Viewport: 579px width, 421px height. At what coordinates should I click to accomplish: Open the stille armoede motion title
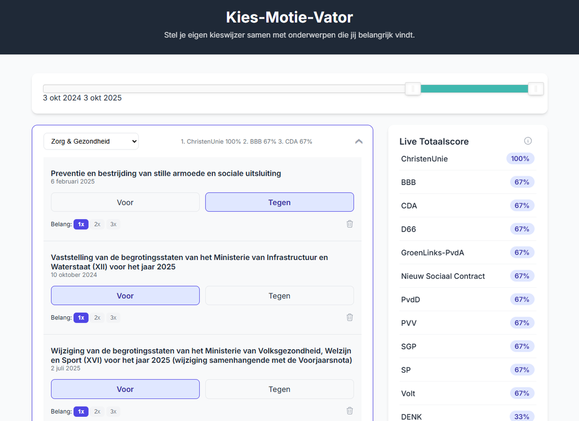pyautogui.click(x=166, y=173)
